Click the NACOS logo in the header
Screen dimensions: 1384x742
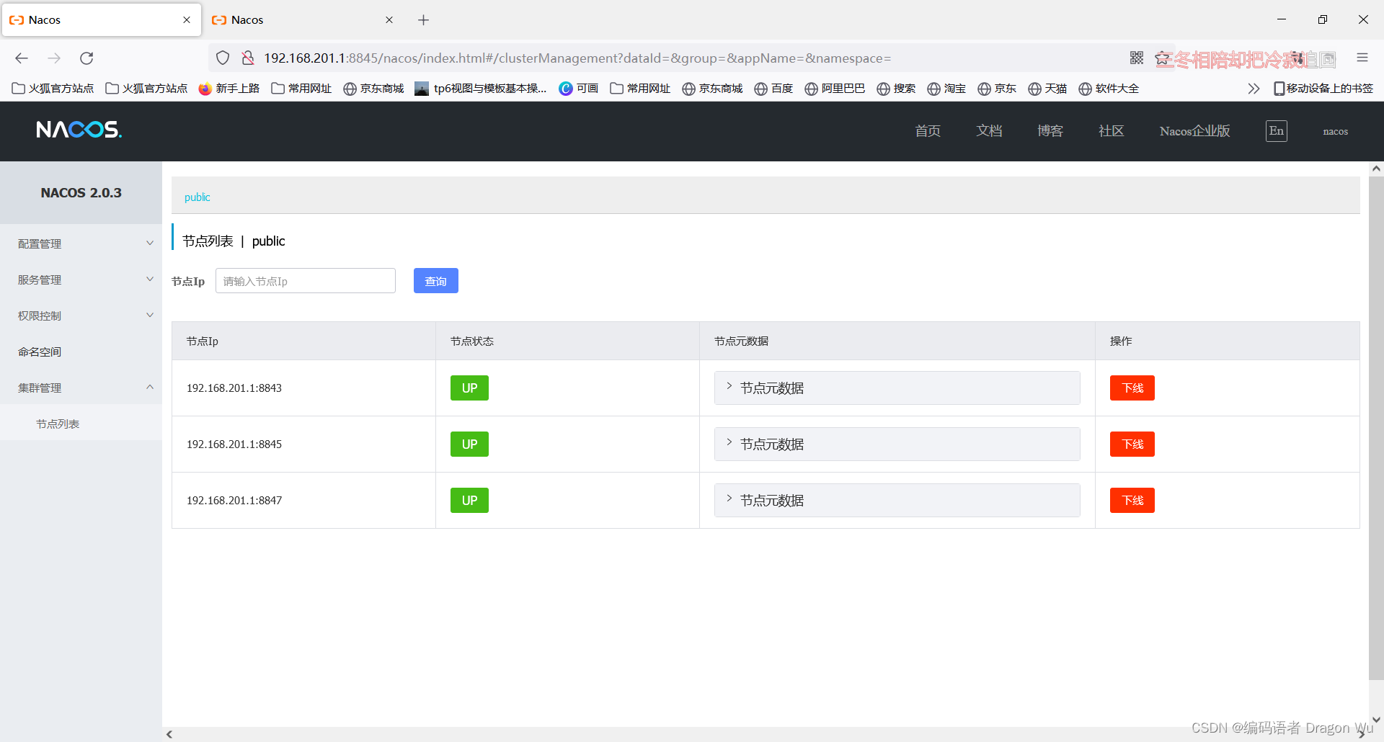coord(79,130)
